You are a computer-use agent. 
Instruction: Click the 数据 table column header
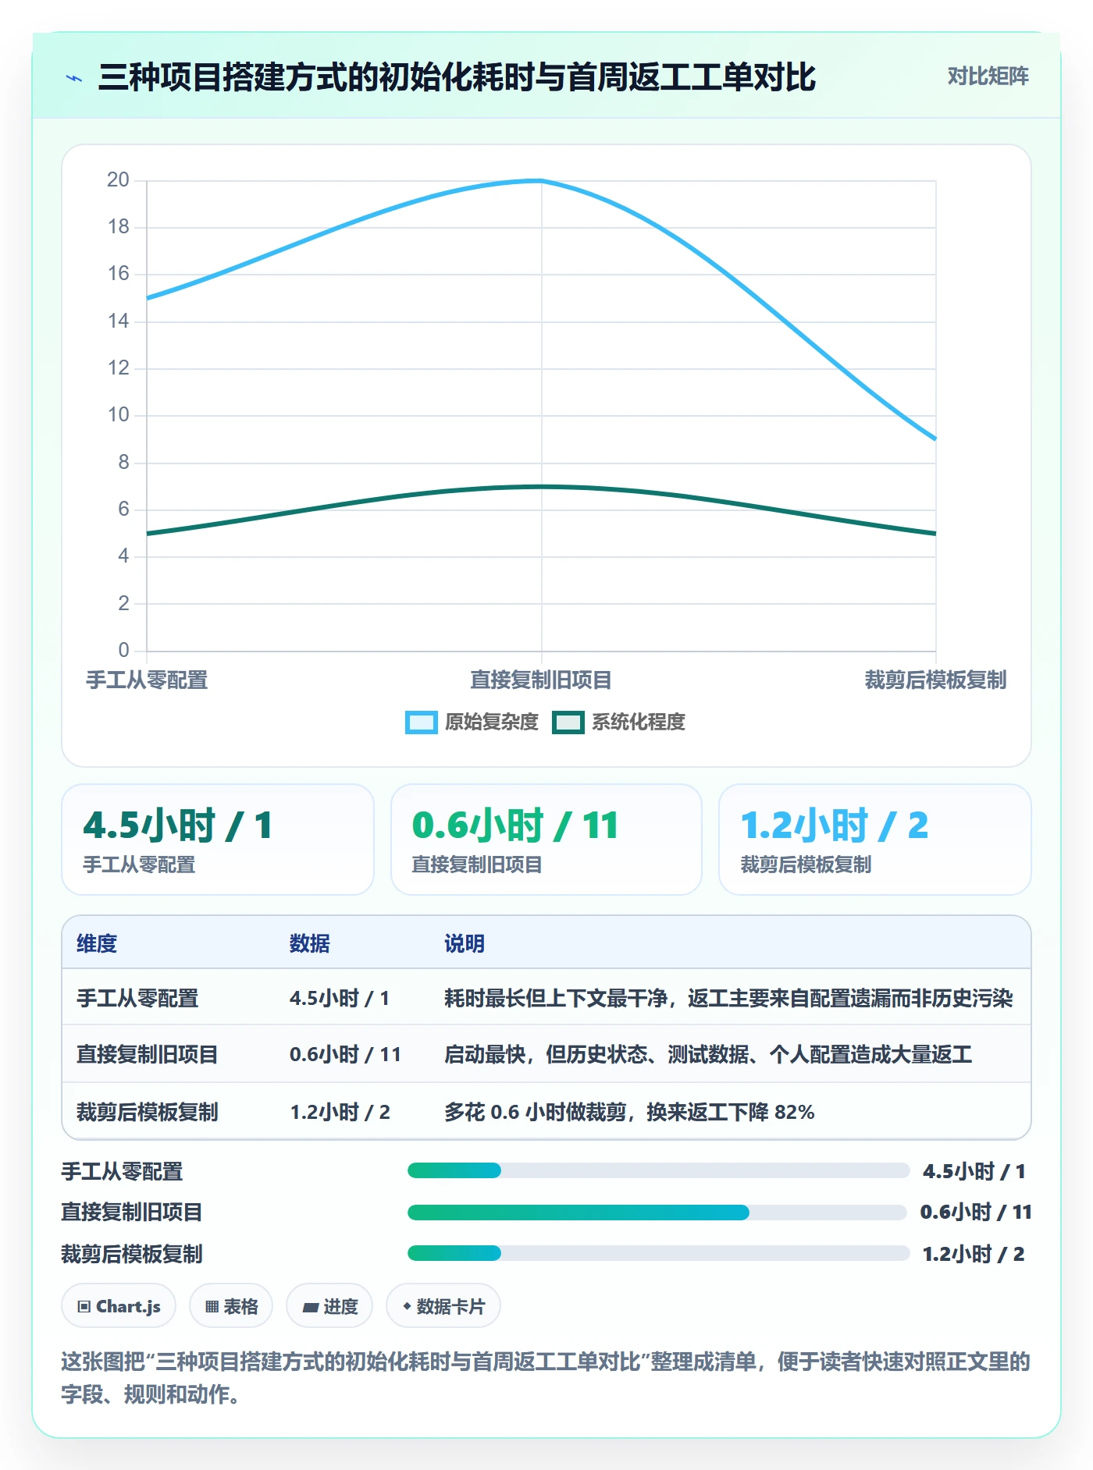coord(310,943)
